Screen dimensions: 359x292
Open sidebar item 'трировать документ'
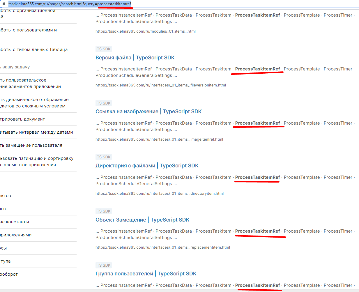click(x=22, y=119)
